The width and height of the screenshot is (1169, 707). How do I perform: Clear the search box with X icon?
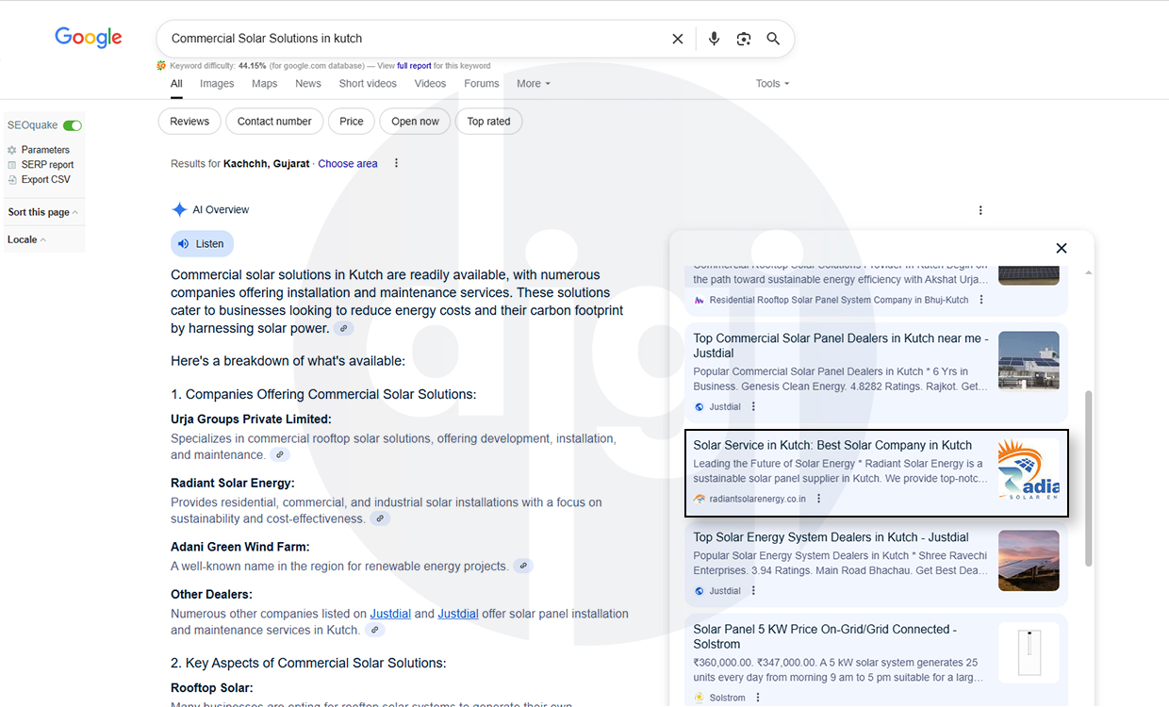click(x=678, y=39)
